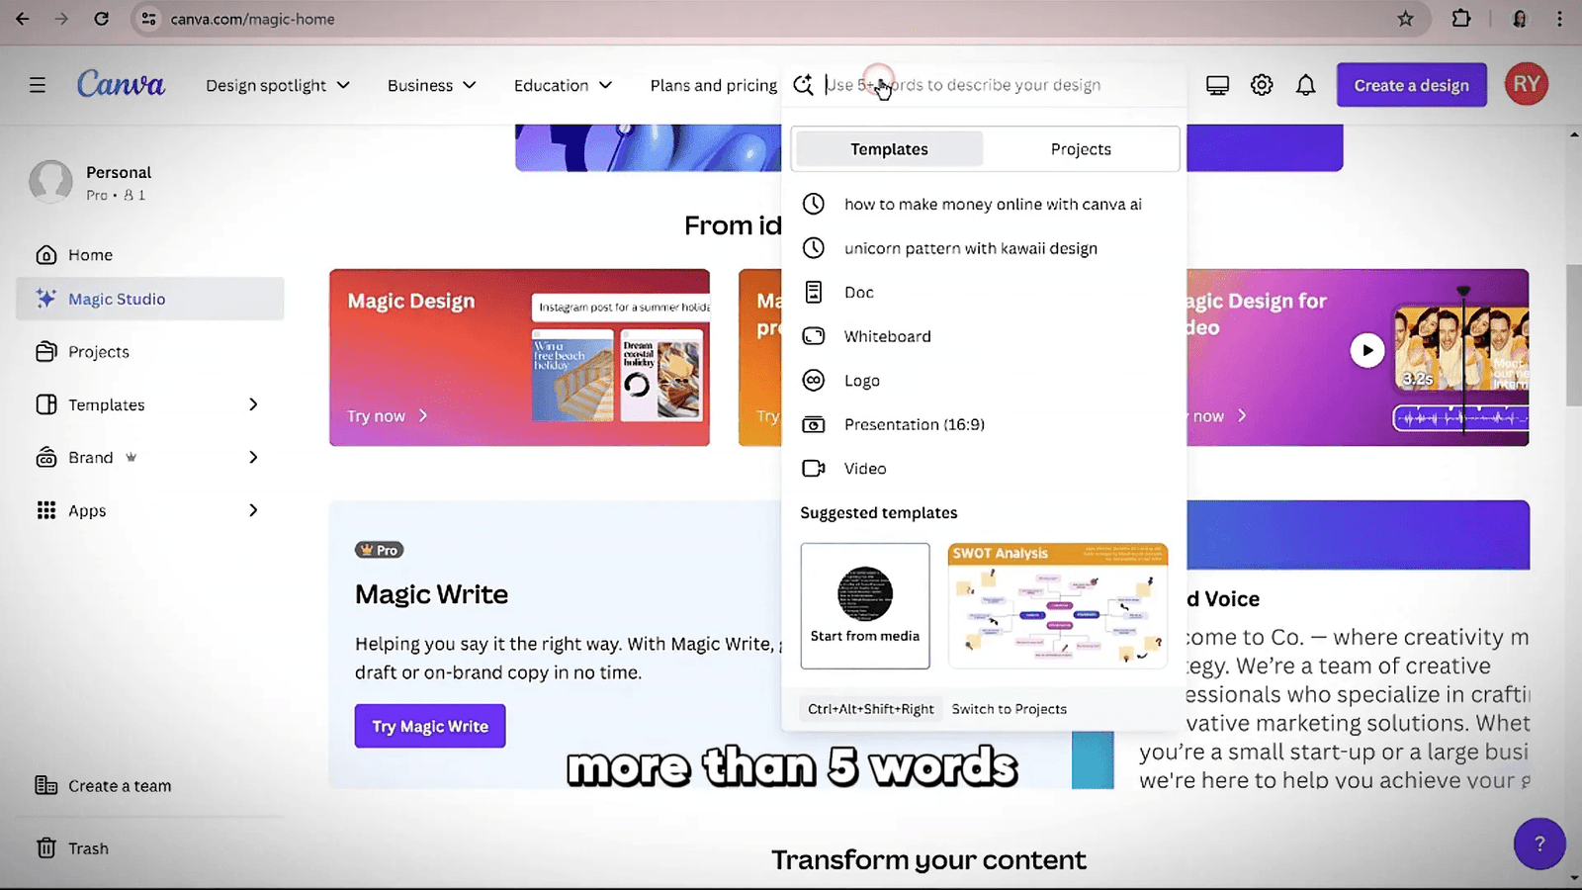The width and height of the screenshot is (1582, 890).
Task: Click the Whiteboard icon in search suggestions
Action: [813, 336]
